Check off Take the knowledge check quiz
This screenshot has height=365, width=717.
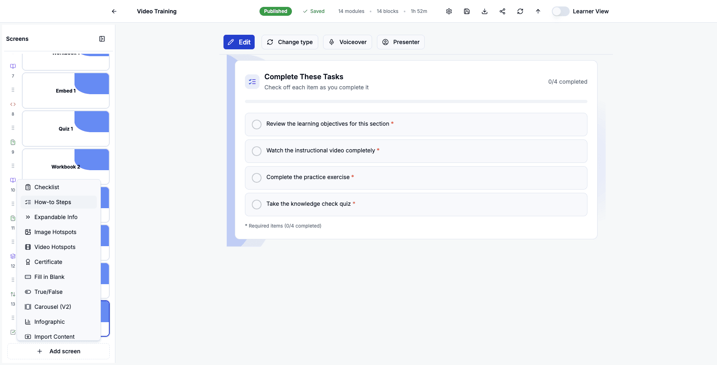click(x=257, y=205)
